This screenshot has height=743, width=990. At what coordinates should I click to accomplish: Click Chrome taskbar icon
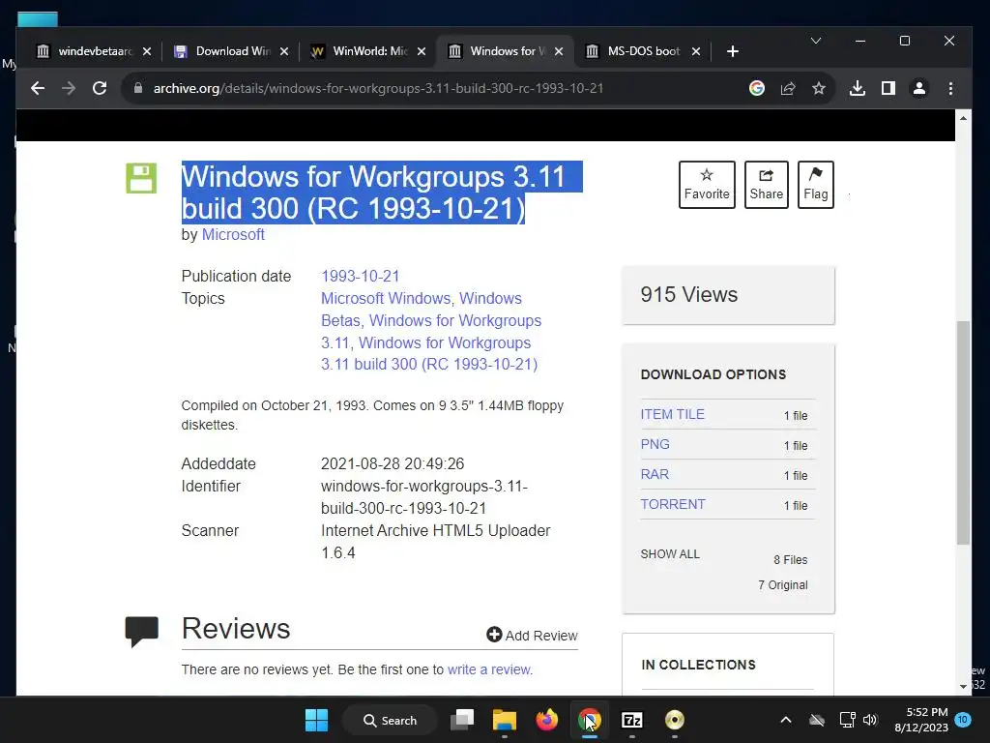click(x=589, y=720)
